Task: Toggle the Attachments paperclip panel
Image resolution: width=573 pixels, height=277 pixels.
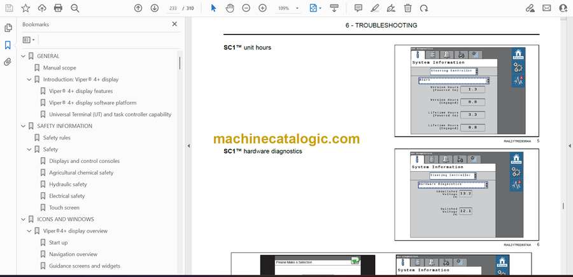Action: [x=8, y=62]
